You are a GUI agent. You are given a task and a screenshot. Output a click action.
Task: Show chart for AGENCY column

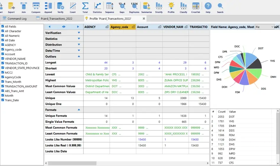[107, 27]
